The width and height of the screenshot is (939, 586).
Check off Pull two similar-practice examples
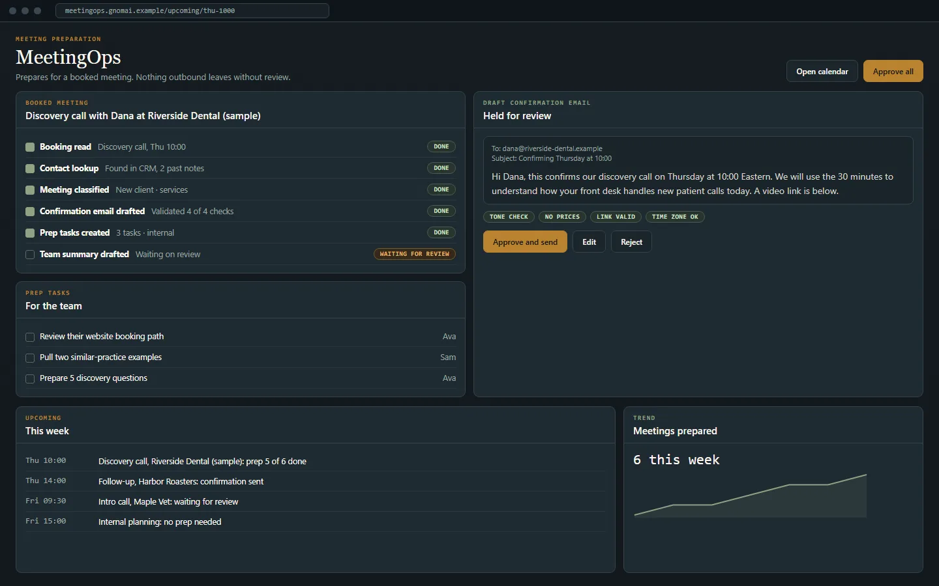click(30, 358)
